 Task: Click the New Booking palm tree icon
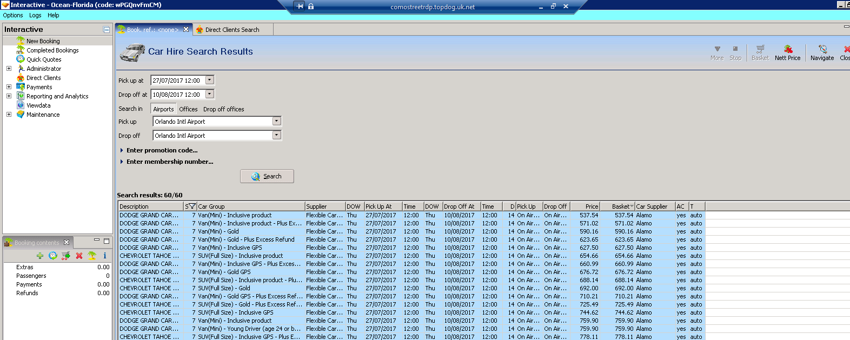point(21,41)
